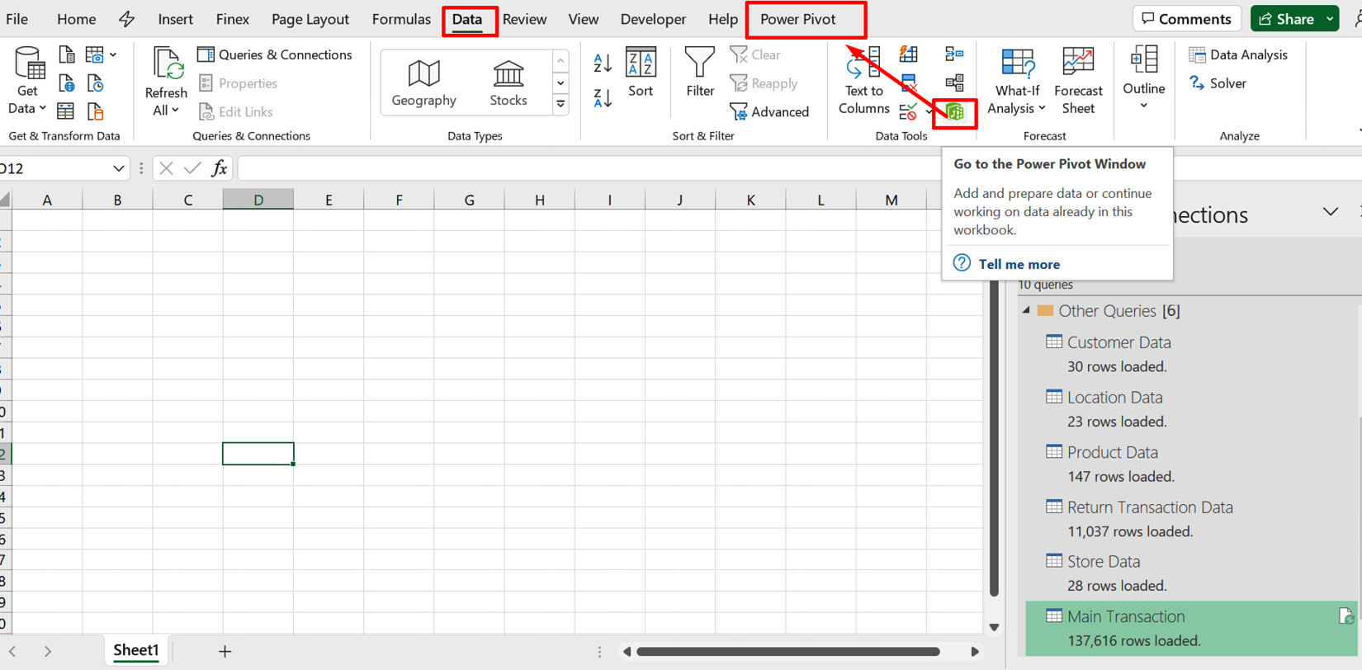Open the Comments button
Viewport: 1362px width, 670px height.
tap(1187, 19)
